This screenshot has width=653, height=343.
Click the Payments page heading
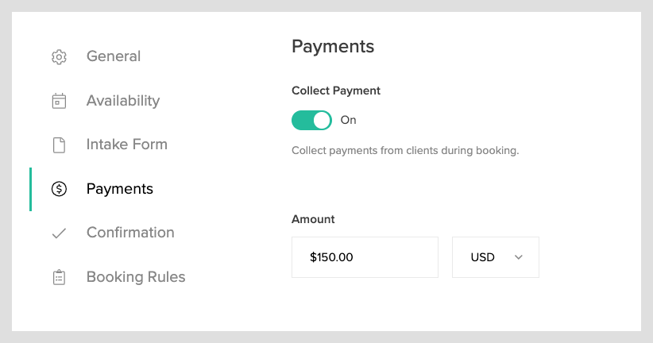click(333, 46)
